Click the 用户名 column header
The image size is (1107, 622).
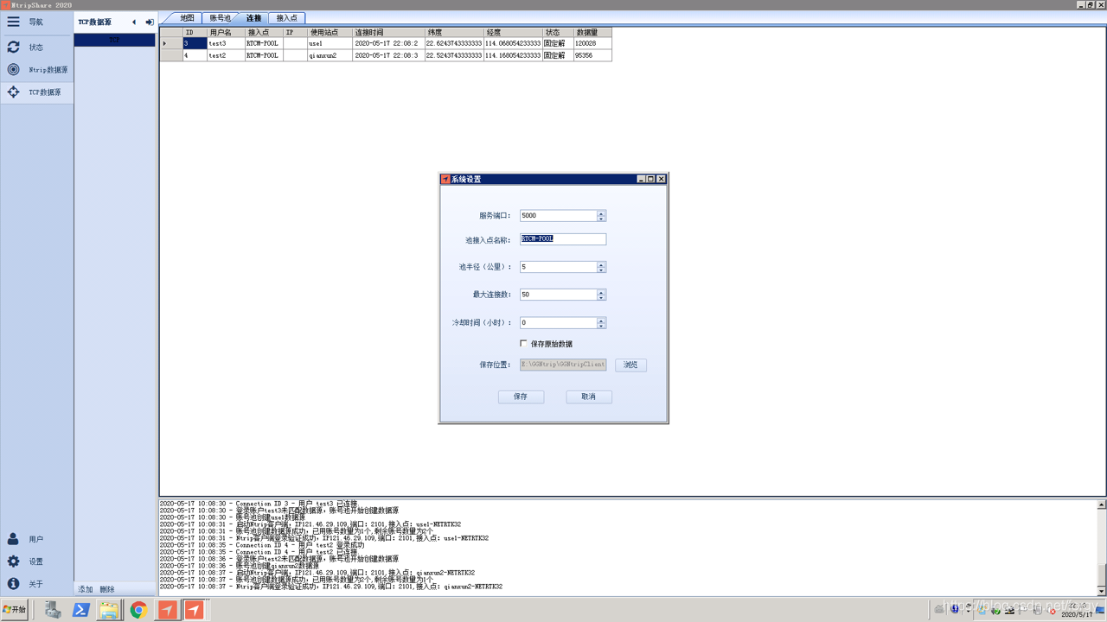pyautogui.click(x=226, y=32)
